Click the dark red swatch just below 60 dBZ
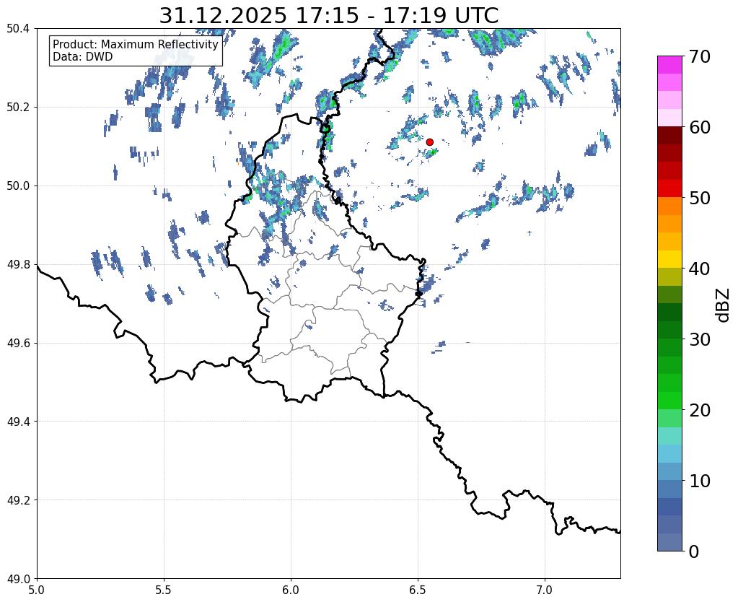The image size is (738, 602). (x=669, y=136)
